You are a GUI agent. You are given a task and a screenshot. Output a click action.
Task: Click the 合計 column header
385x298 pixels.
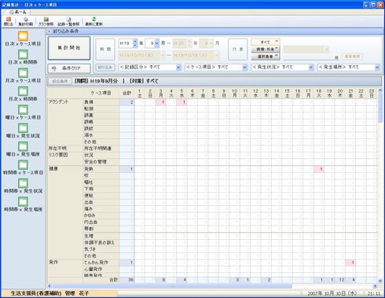[x=127, y=93]
